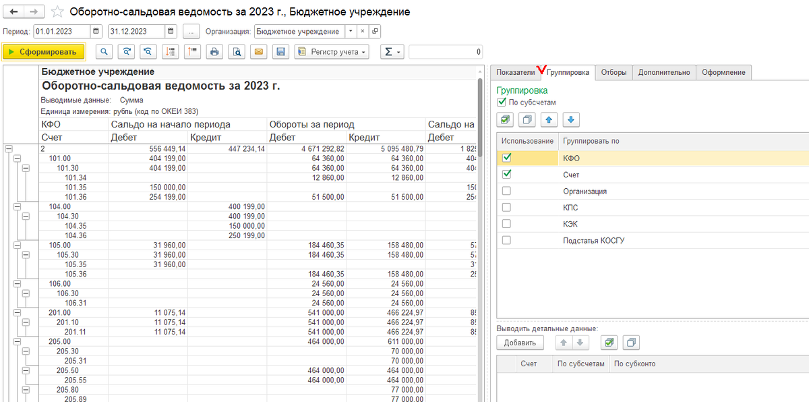Print the report with the printer icon
The image size is (809, 402).
(x=215, y=52)
